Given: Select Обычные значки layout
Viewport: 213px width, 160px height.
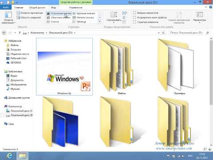Looking at the screenshot, I should [59, 17].
